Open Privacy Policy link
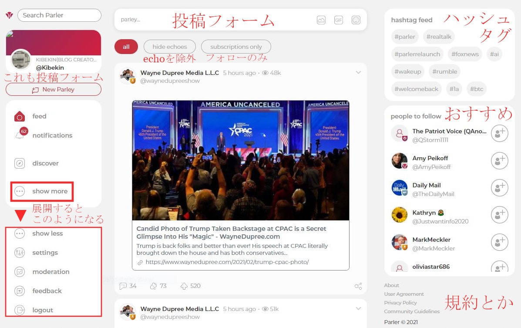The image size is (521, 328). click(x=400, y=303)
